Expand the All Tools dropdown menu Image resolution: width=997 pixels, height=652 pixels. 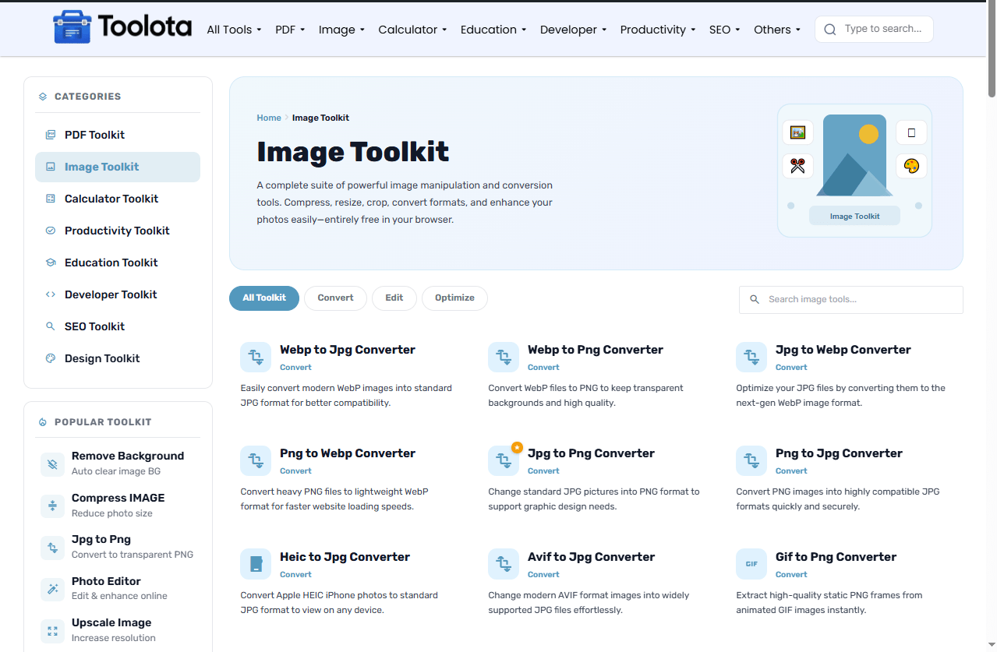[234, 30]
